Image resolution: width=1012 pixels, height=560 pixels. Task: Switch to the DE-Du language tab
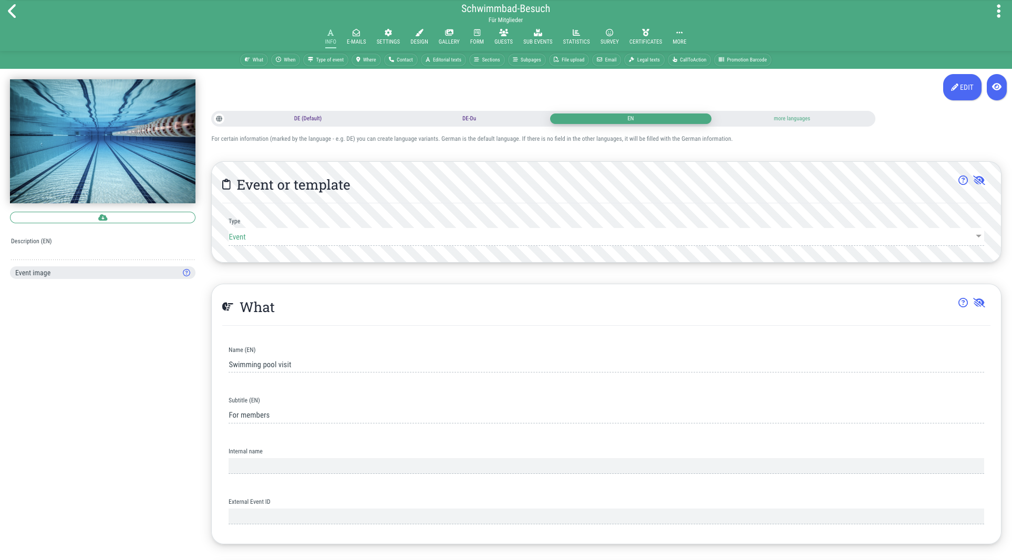[x=469, y=118]
